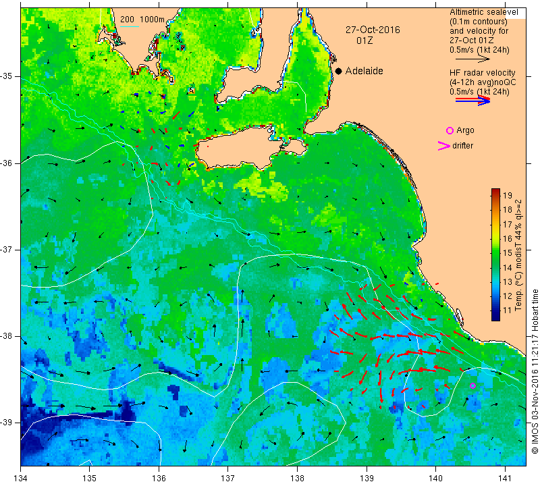This screenshot has height=486, width=540.
Task: Click the '200 1000m' depth contour label
Action: tap(142, 20)
